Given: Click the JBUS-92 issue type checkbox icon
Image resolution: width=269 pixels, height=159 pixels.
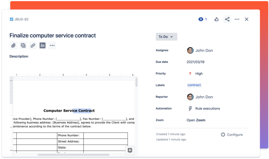Looking at the screenshot, I should [11, 19].
